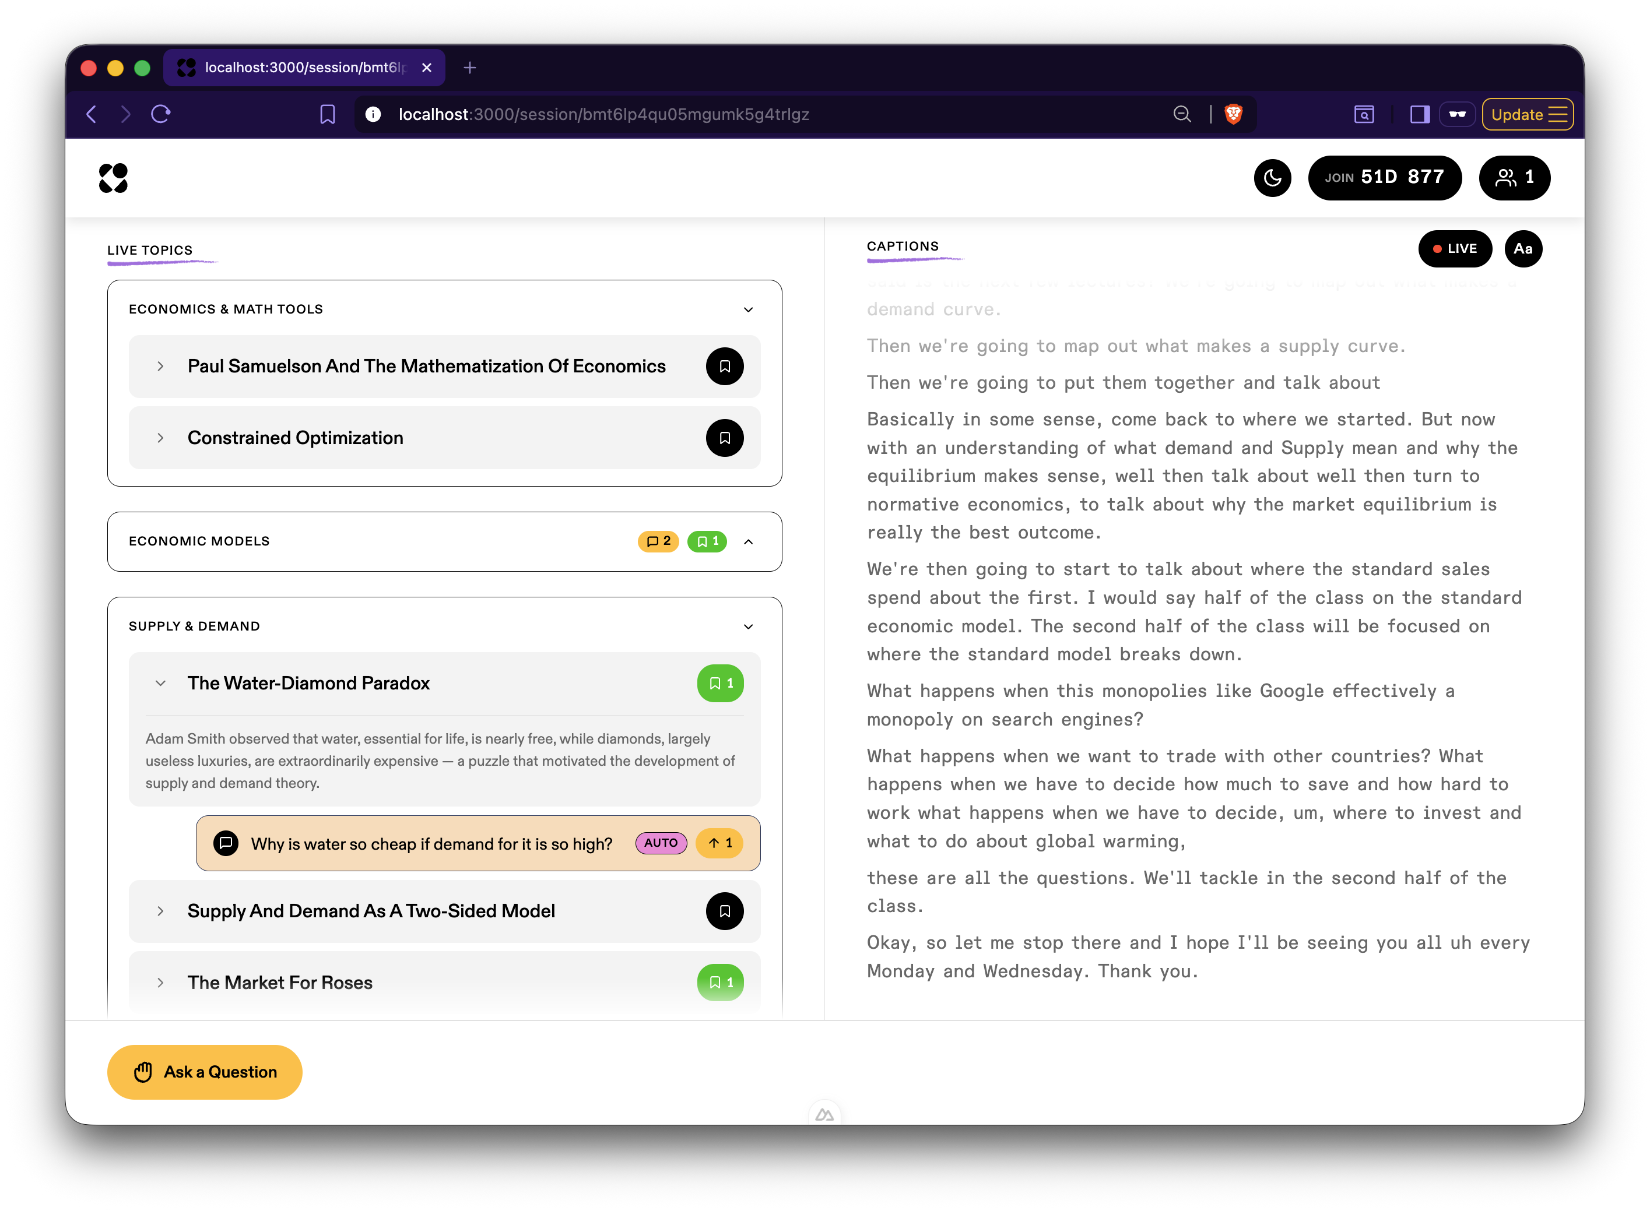This screenshot has height=1211, width=1650.
Task: Remove the bookmark on The Water-Diamond Paradox
Action: (719, 682)
